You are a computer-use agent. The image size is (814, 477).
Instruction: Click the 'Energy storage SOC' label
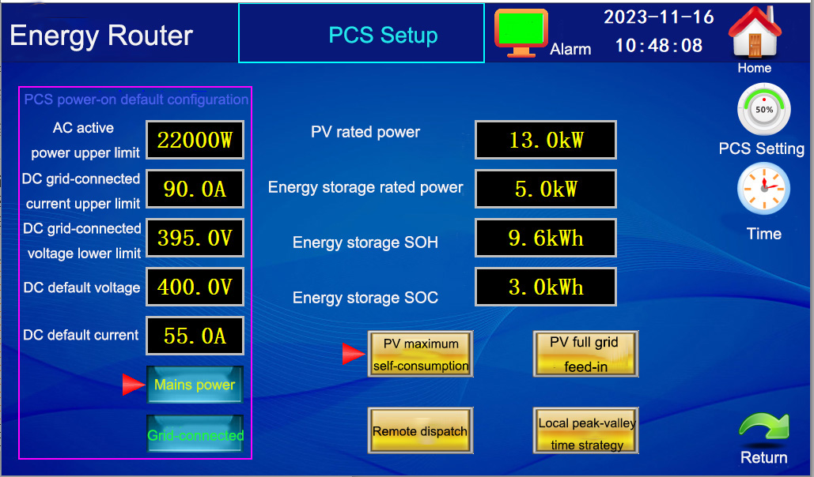[365, 298]
